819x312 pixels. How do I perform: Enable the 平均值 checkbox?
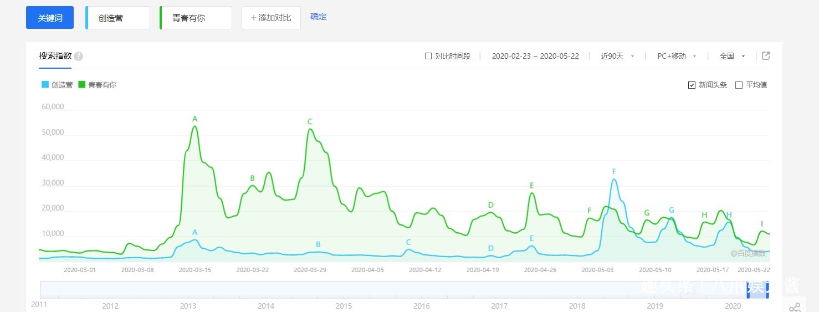tap(739, 85)
